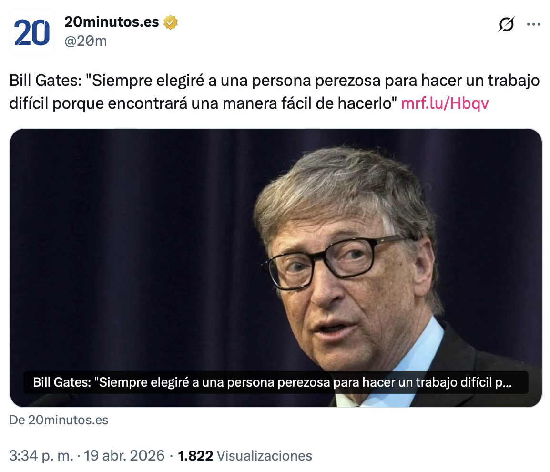Click the De 20minutos.es source label

click(59, 420)
